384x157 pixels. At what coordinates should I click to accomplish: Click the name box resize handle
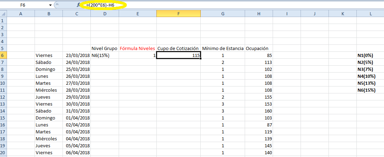click(57, 5)
